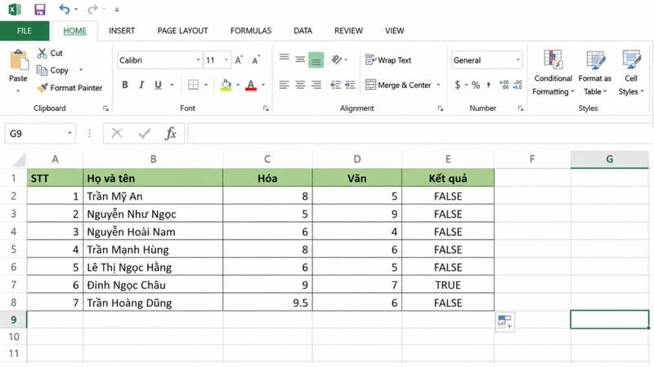Copy the selected cells
This screenshot has width=654, height=367.
click(52, 70)
